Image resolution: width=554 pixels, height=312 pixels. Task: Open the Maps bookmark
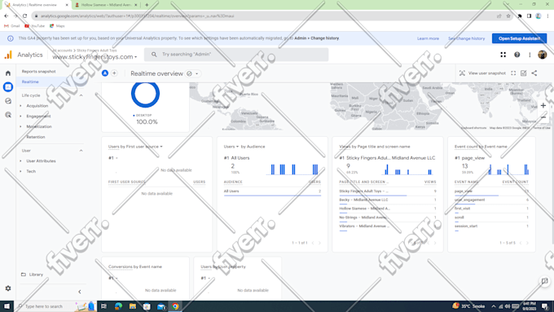click(x=57, y=26)
